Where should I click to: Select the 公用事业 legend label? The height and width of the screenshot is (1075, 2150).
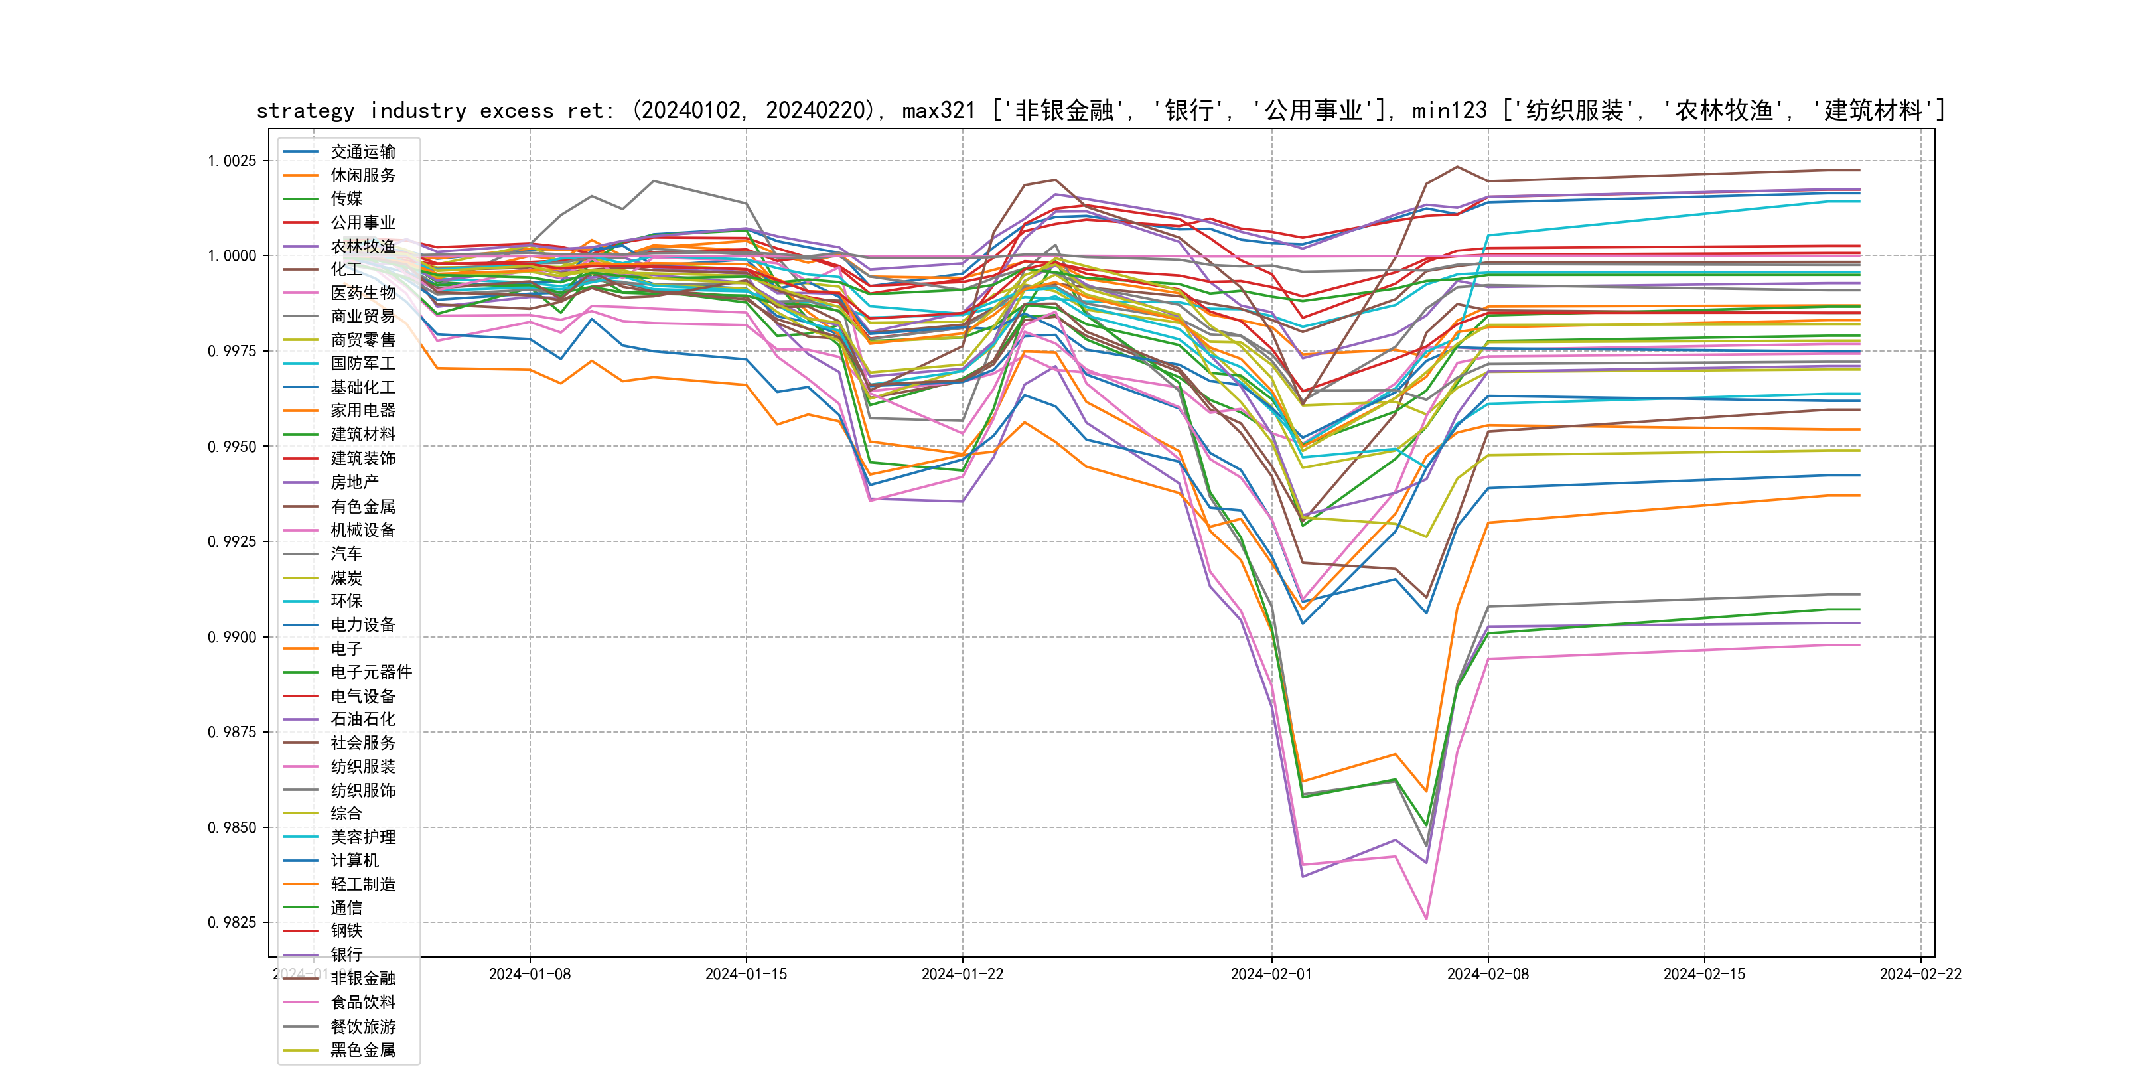pyautogui.click(x=362, y=223)
